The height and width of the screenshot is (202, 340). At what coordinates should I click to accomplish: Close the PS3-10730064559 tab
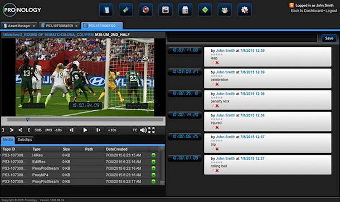click(76, 26)
